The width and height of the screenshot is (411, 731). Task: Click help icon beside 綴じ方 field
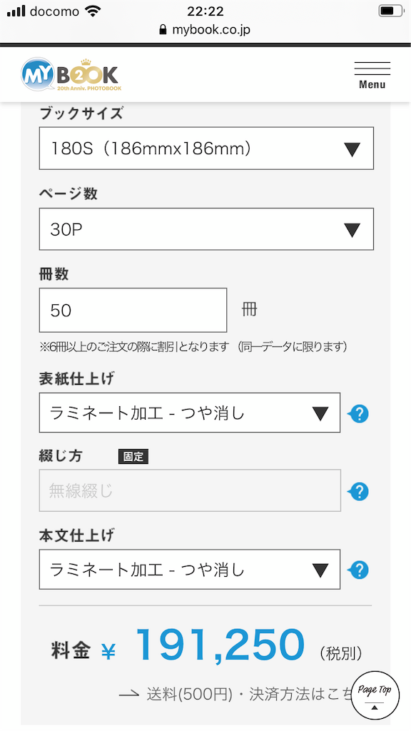pos(358,491)
